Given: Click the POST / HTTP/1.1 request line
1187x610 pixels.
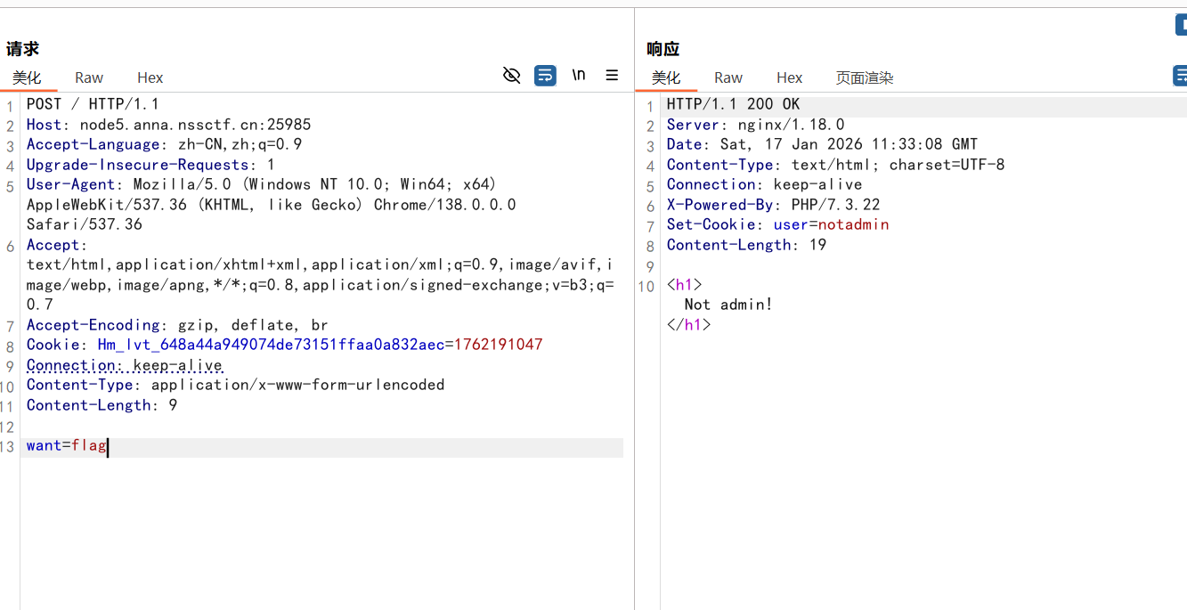Looking at the screenshot, I should (x=93, y=104).
